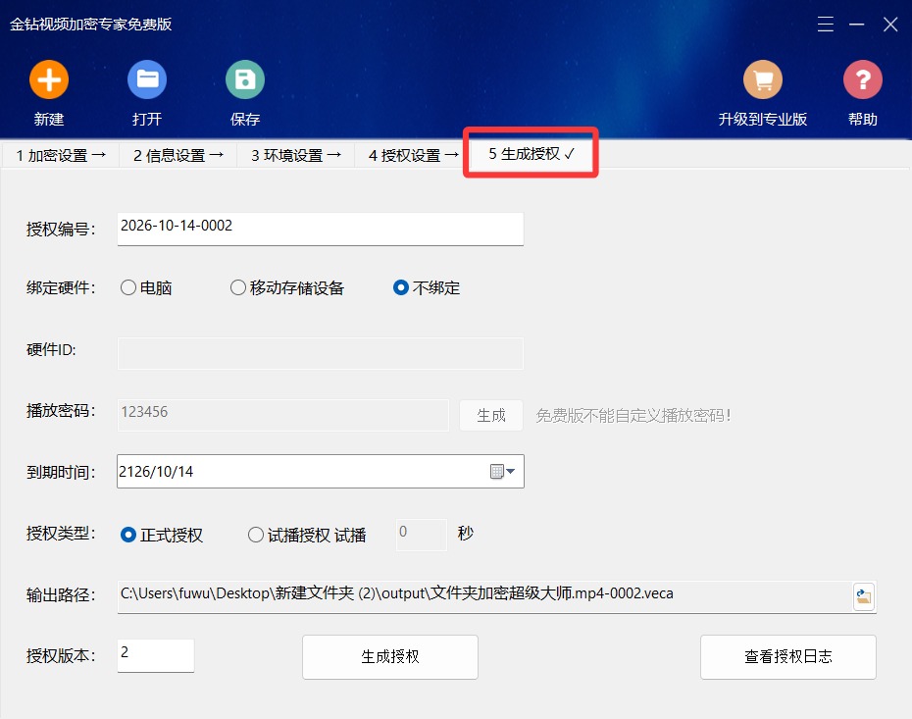The width and height of the screenshot is (912, 719).
Task: Open a project with the 打开 icon
Action: [147, 79]
